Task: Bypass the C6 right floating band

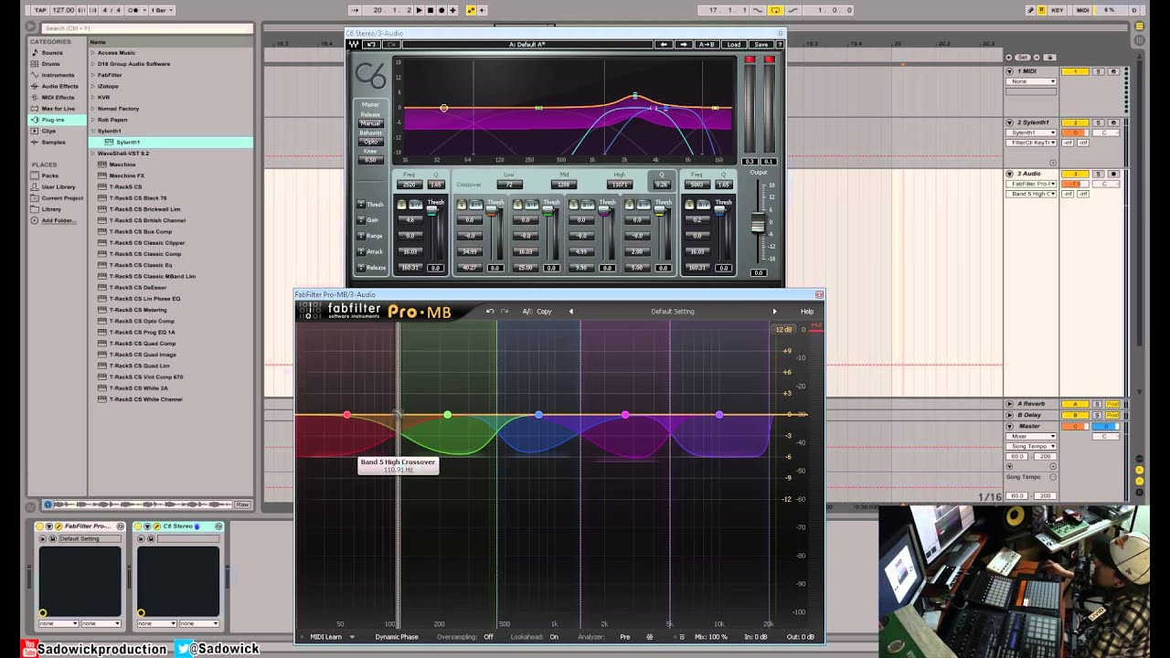Action: 703,205
